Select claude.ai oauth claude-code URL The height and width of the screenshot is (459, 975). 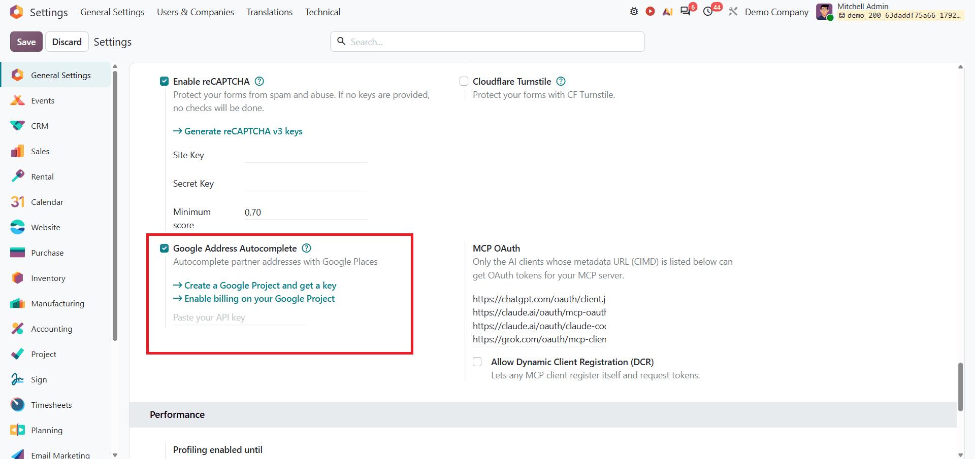[539, 326]
